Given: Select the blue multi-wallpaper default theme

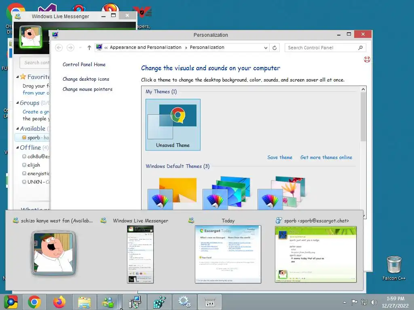Looking at the screenshot, I should (227, 193).
